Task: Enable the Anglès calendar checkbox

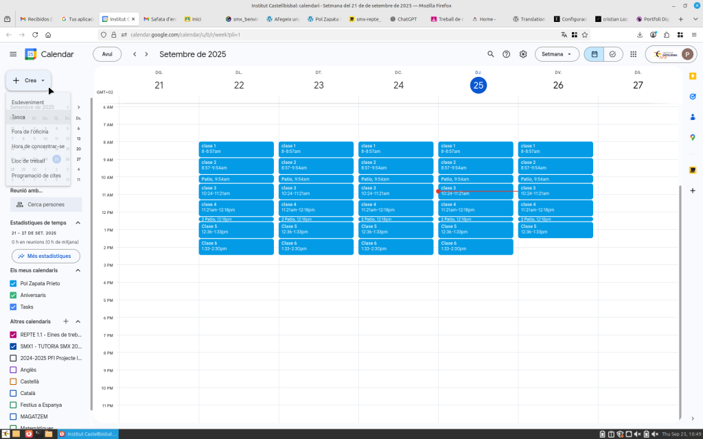Action: [13, 370]
